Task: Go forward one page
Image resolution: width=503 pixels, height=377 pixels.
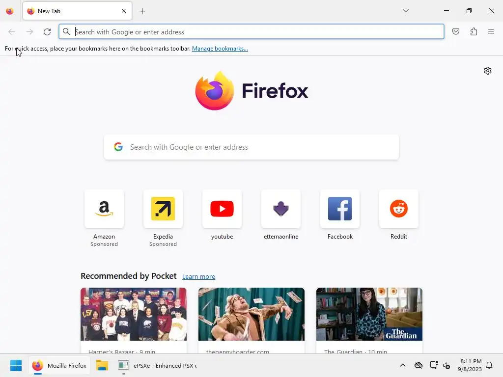Action: coord(29,32)
